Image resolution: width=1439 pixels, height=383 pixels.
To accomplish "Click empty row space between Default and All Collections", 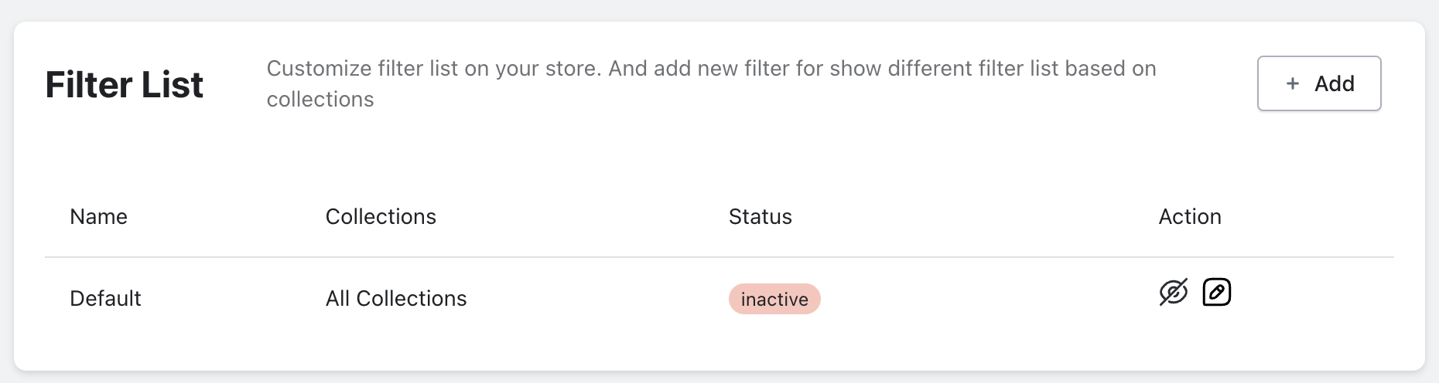I will pos(232,299).
